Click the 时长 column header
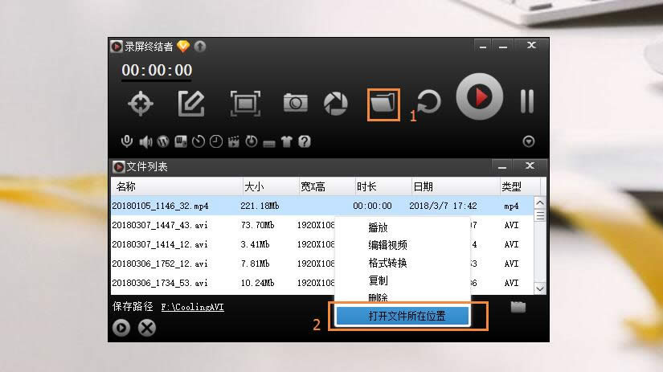Image resolution: width=663 pixels, height=372 pixels. (383, 186)
